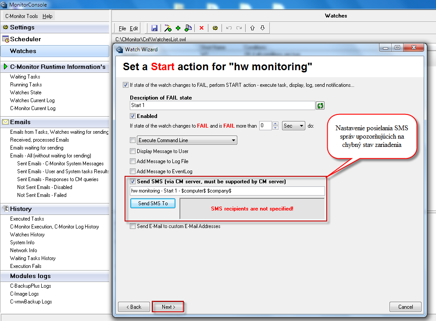
Task: Click the green refresh icon beside the description field
Action: (x=320, y=106)
